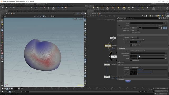
Task: Click the Lacunarity slider
Action: [152, 72]
